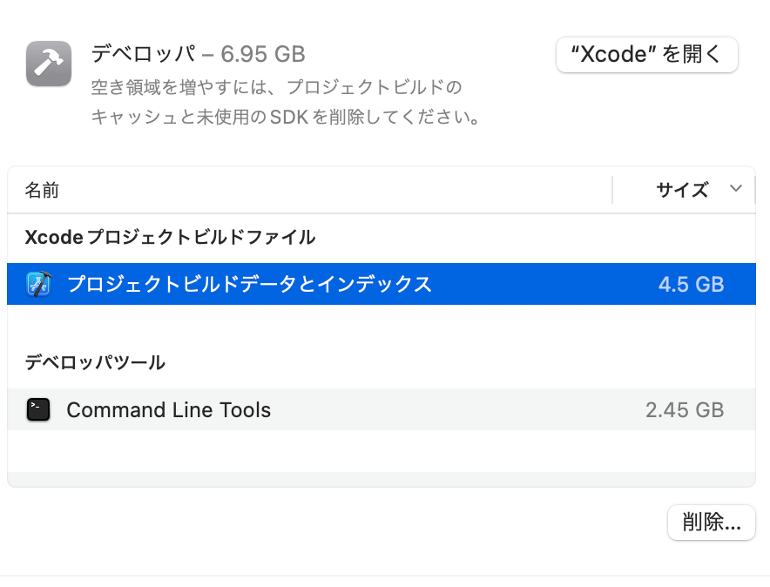Viewport: 770px width, 587px height.
Task: Click the 削除... delete button
Action: [x=711, y=523]
